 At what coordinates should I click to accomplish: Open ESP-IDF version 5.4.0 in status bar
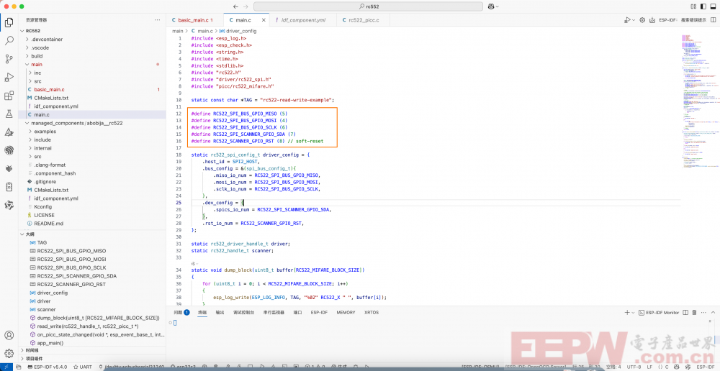(48, 367)
